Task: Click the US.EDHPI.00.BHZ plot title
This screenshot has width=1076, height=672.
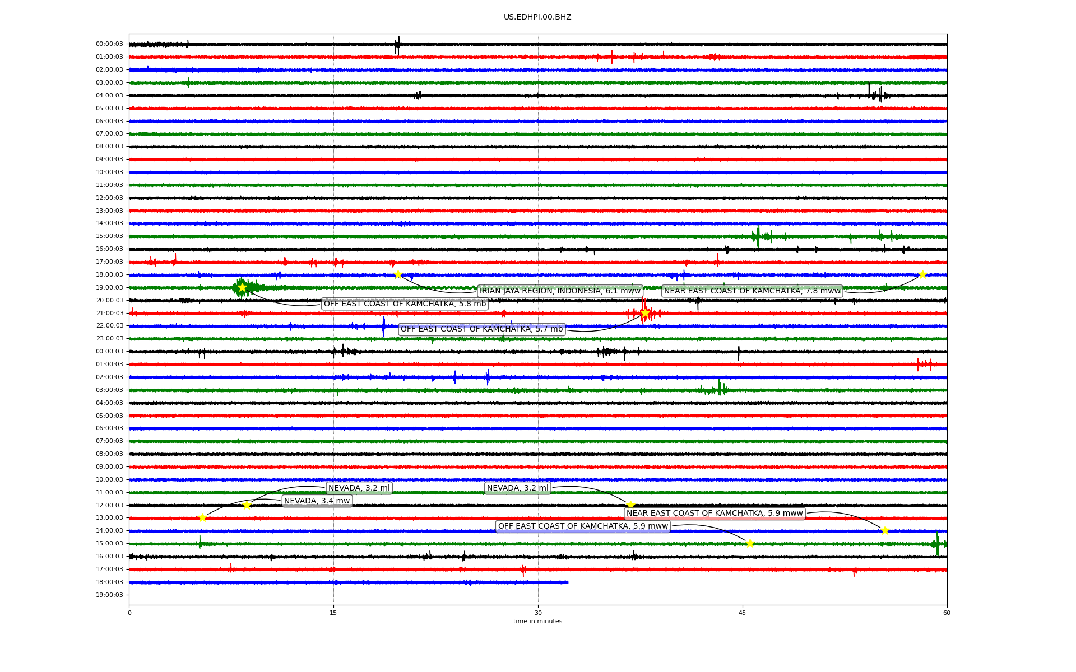Action: click(537, 17)
